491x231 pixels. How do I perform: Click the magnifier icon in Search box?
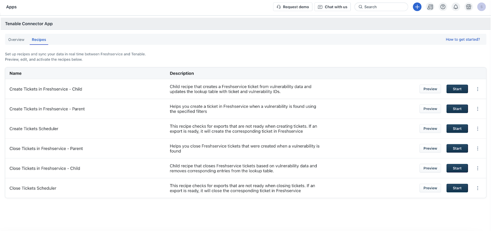(361, 7)
